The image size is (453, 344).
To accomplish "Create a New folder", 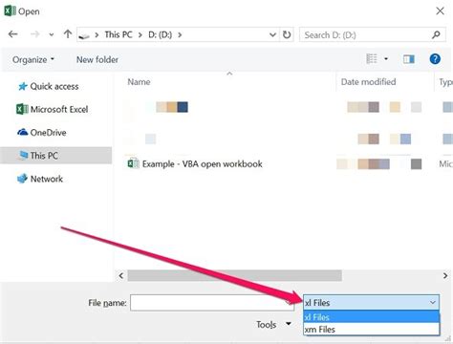I will click(x=97, y=59).
